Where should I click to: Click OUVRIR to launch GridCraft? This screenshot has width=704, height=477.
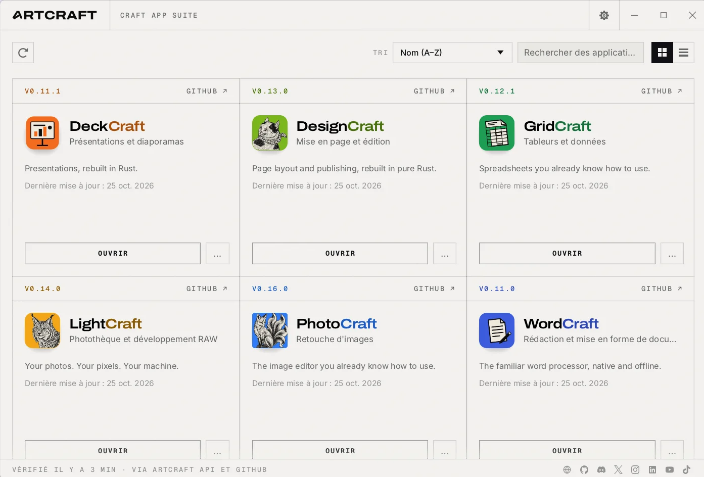(x=567, y=254)
